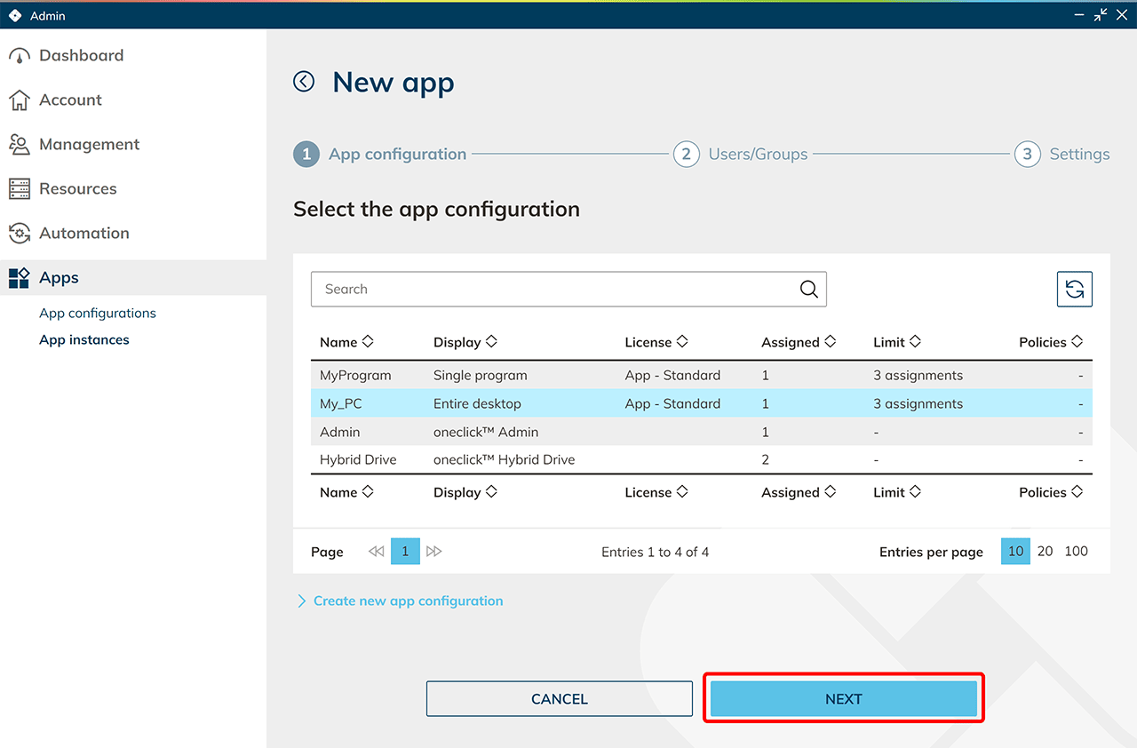Screen dimensions: 1137x748
Task: Expand Create new app configuration
Action: click(408, 601)
